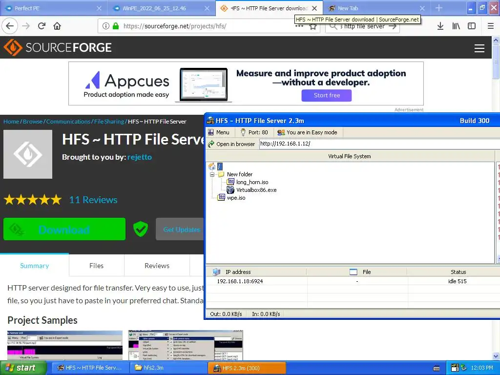The image size is (500, 375).
Task: Switch to the New Tab browser tab
Action: point(376,8)
